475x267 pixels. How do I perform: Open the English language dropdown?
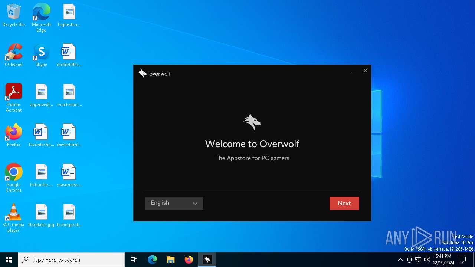[x=174, y=203]
